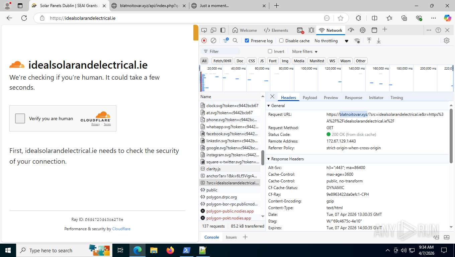Uncheck the Preserve log checkbox

[x=247, y=40]
